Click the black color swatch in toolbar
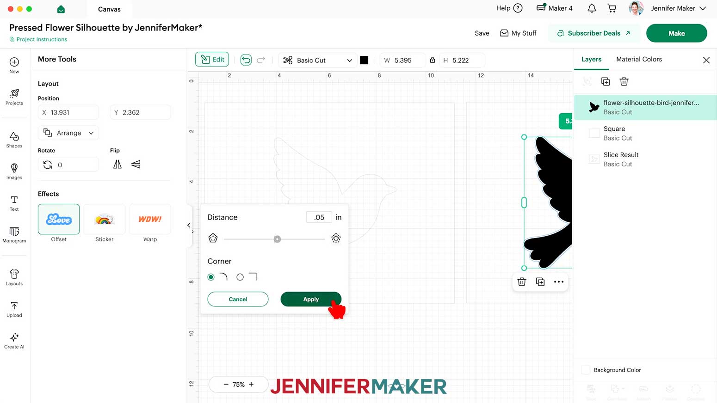717x403 pixels. [364, 60]
